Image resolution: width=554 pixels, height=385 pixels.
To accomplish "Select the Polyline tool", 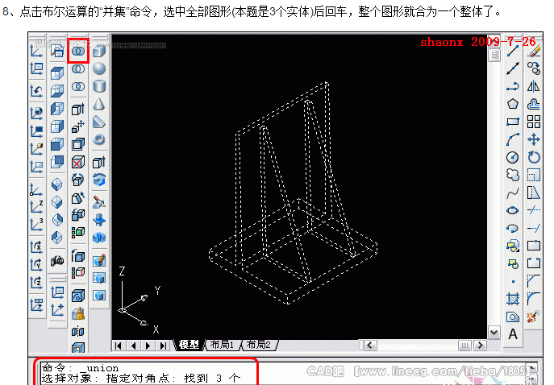I will [x=513, y=86].
